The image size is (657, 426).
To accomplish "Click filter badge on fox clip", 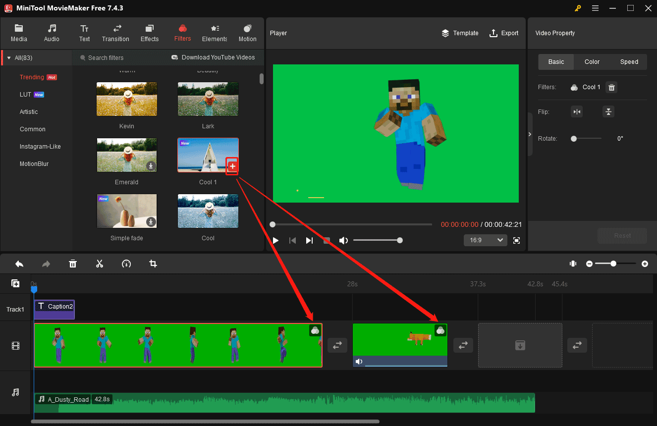I will click(x=440, y=330).
